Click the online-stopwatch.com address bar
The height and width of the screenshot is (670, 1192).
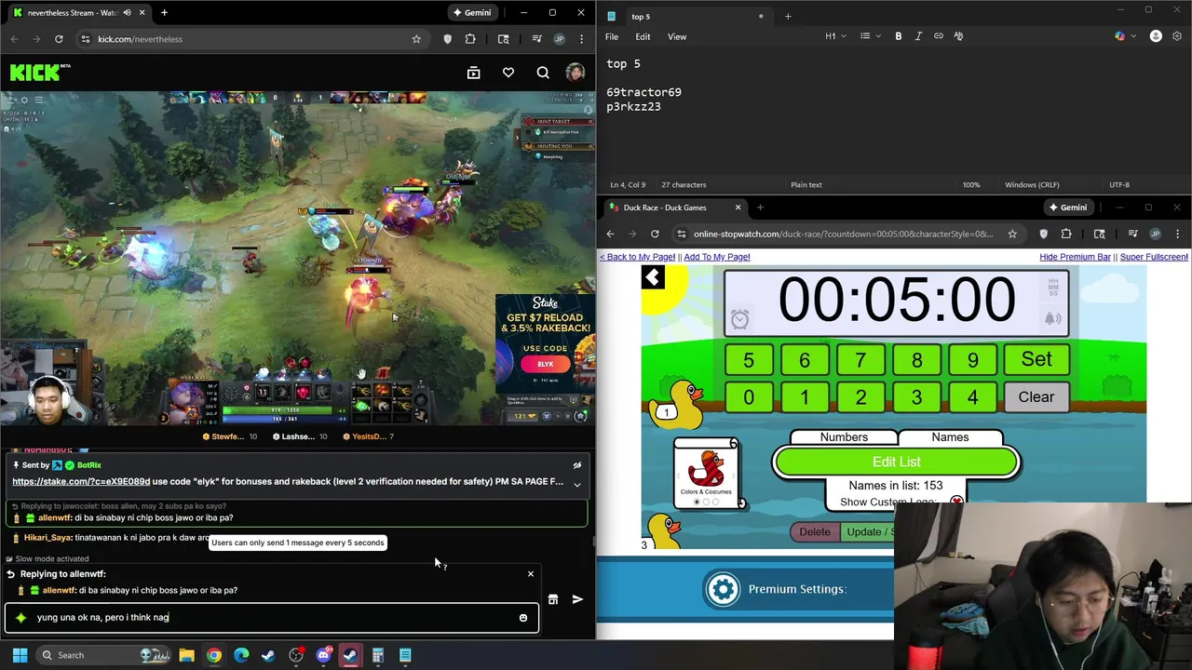coord(843,234)
